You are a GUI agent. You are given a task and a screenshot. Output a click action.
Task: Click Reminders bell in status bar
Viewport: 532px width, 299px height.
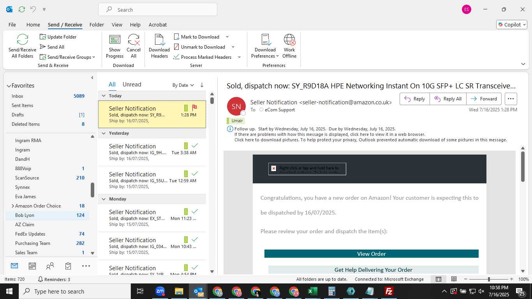[x=41, y=279]
